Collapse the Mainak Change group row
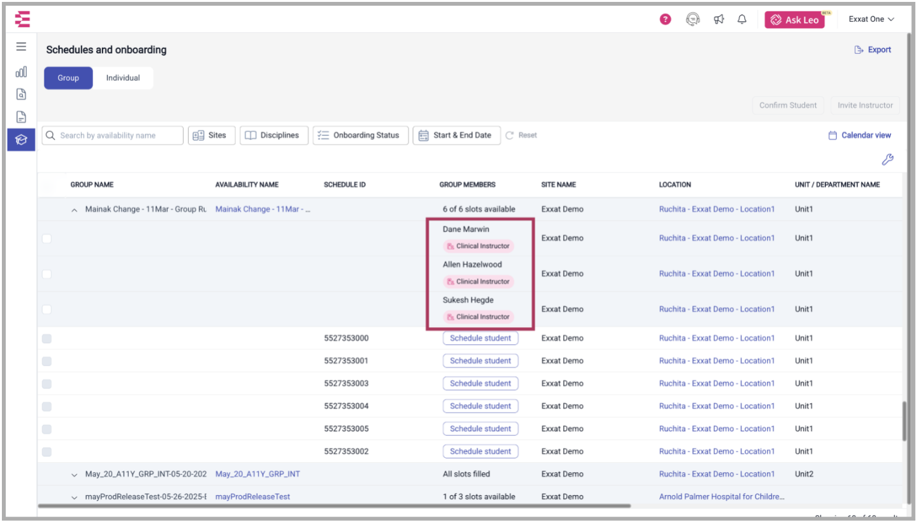This screenshot has width=919, height=523. tap(74, 209)
